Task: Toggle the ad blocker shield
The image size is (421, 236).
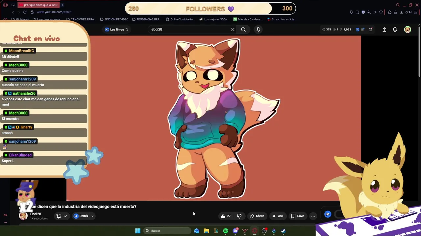Action: coord(363,12)
